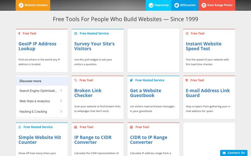Open the Website Goodies home tab
Viewport: 251px width, 156px height.
pyautogui.click(x=33, y=5)
